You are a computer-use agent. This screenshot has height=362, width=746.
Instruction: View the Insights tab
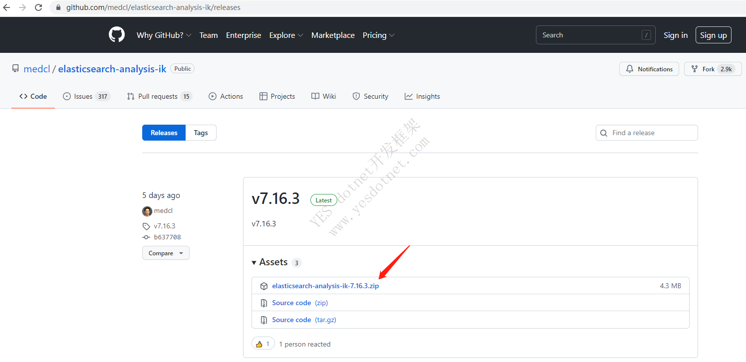(422, 97)
